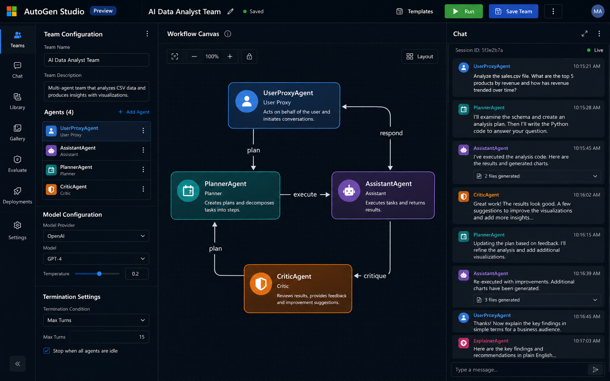Toggle Stop when all agents are idle
This screenshot has height=381, width=610.
click(x=47, y=351)
